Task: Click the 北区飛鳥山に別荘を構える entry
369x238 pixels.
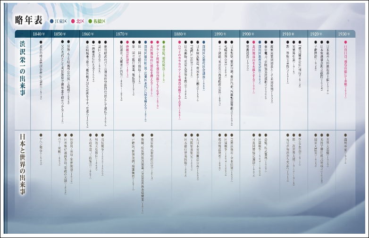Action: (x=151, y=69)
